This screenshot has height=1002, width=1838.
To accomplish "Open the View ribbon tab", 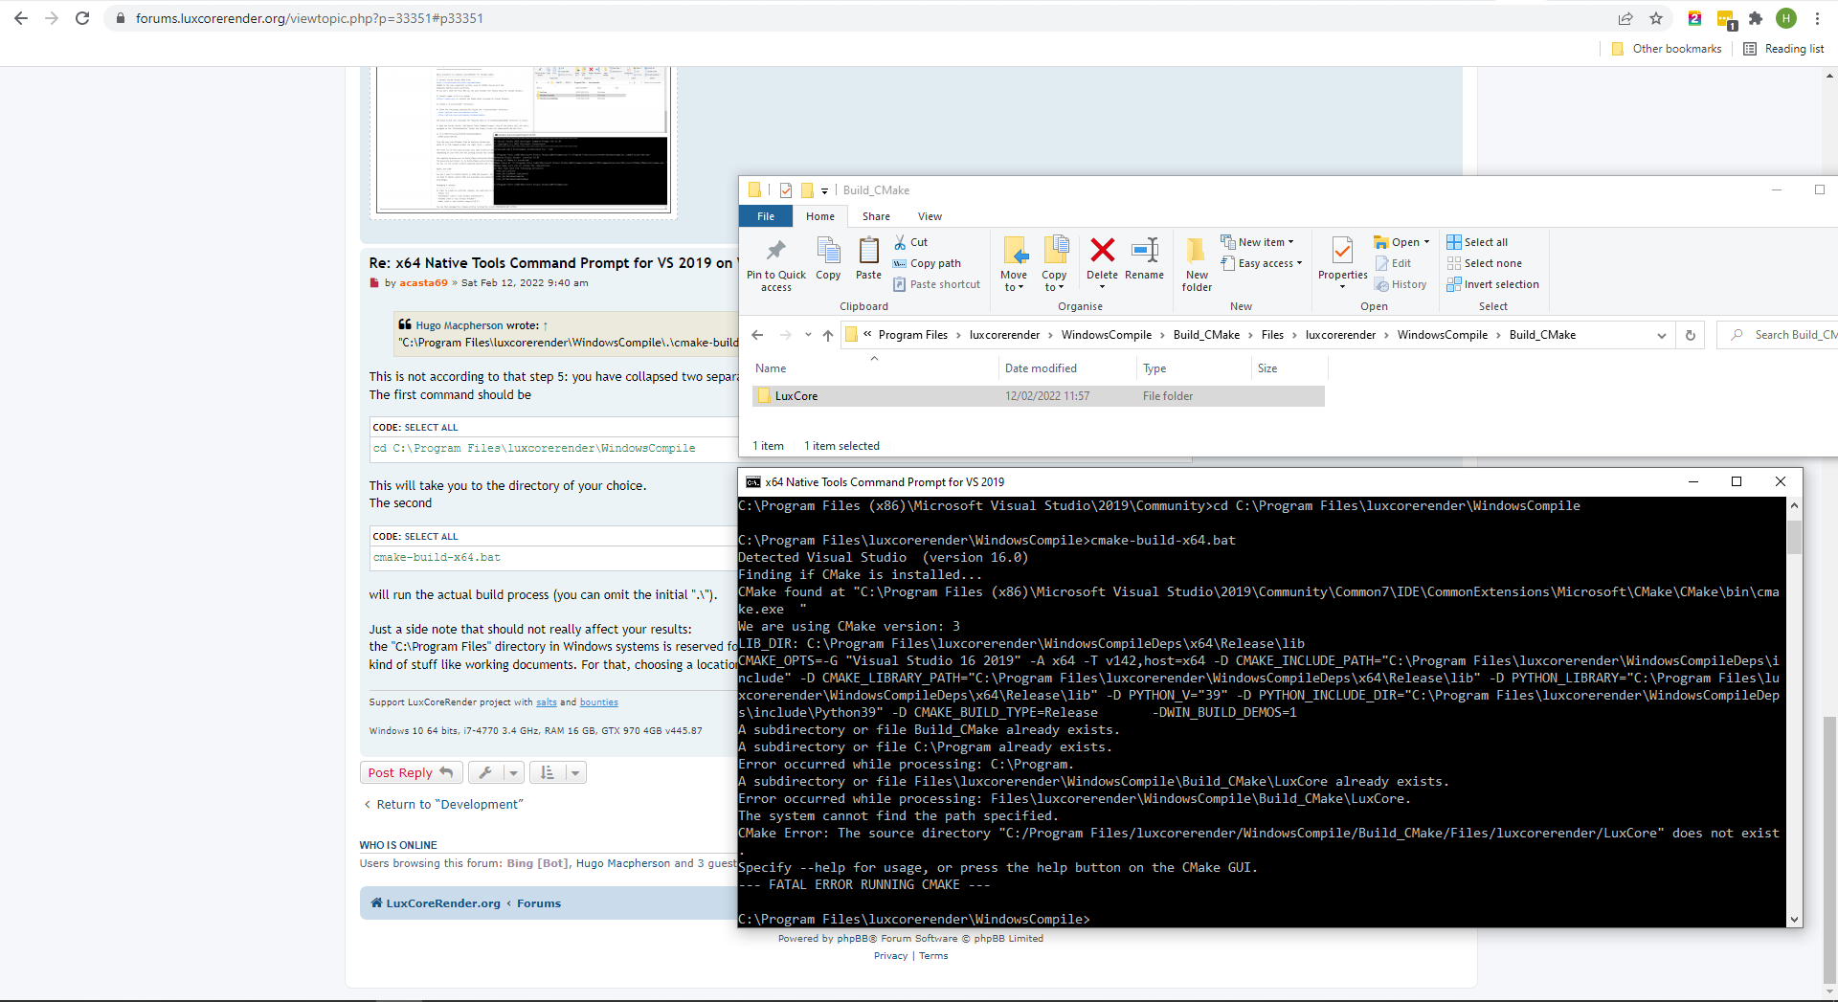I will (x=930, y=216).
